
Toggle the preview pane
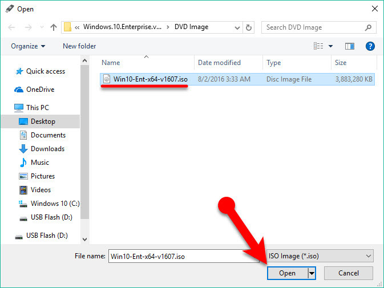coord(349,46)
